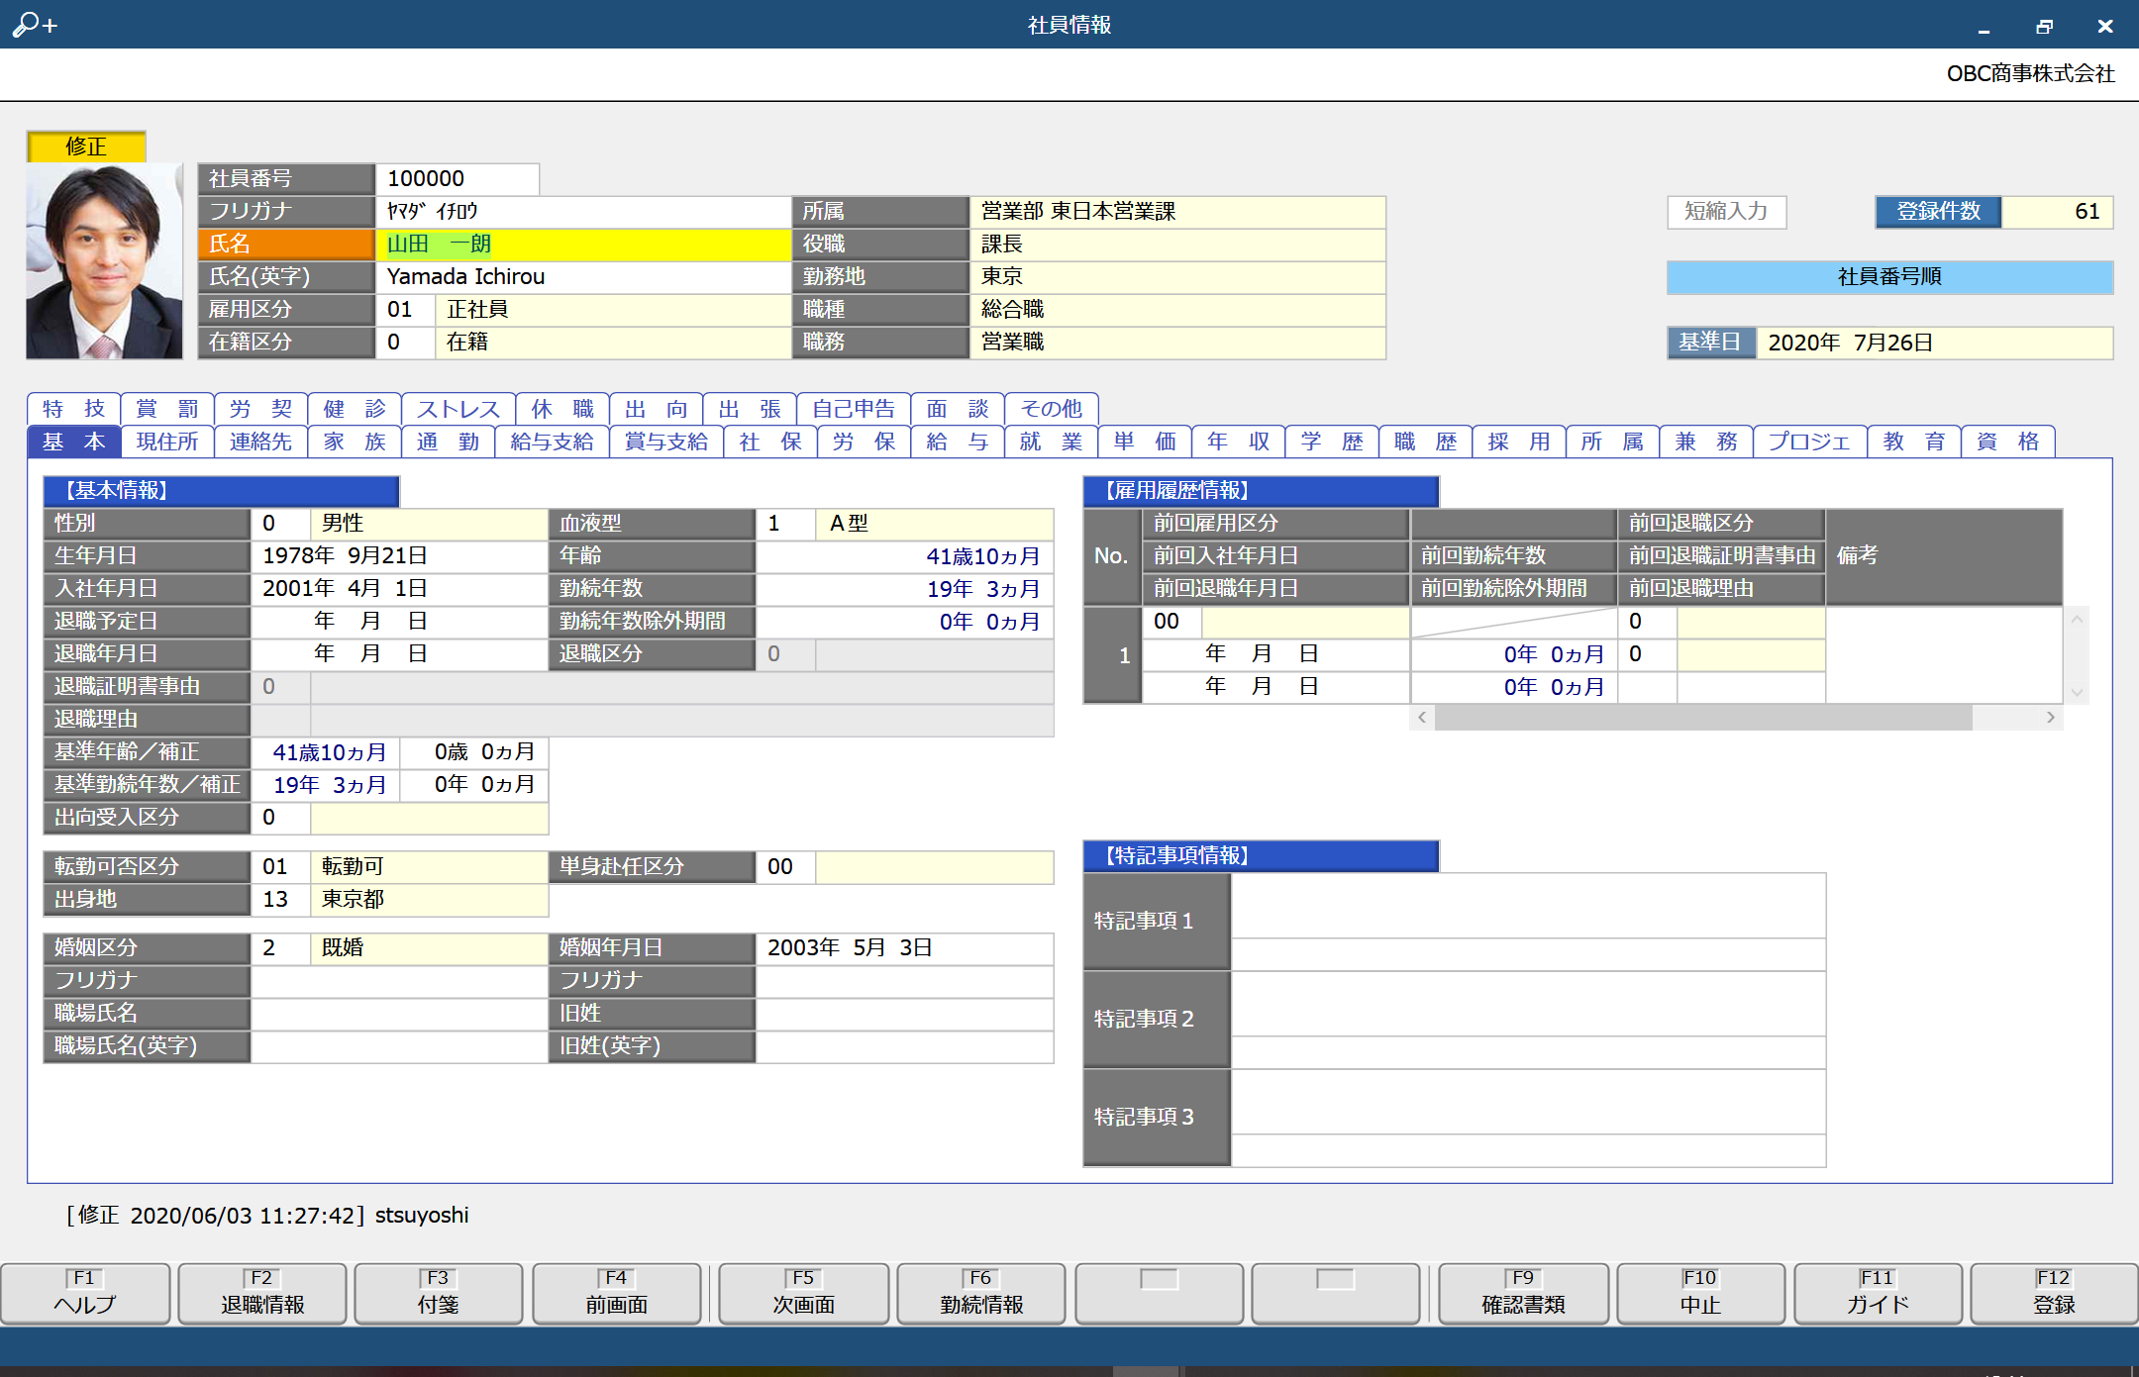2139x1377 pixels.
Task: Click the 社員番号 input field
Action: click(457, 178)
